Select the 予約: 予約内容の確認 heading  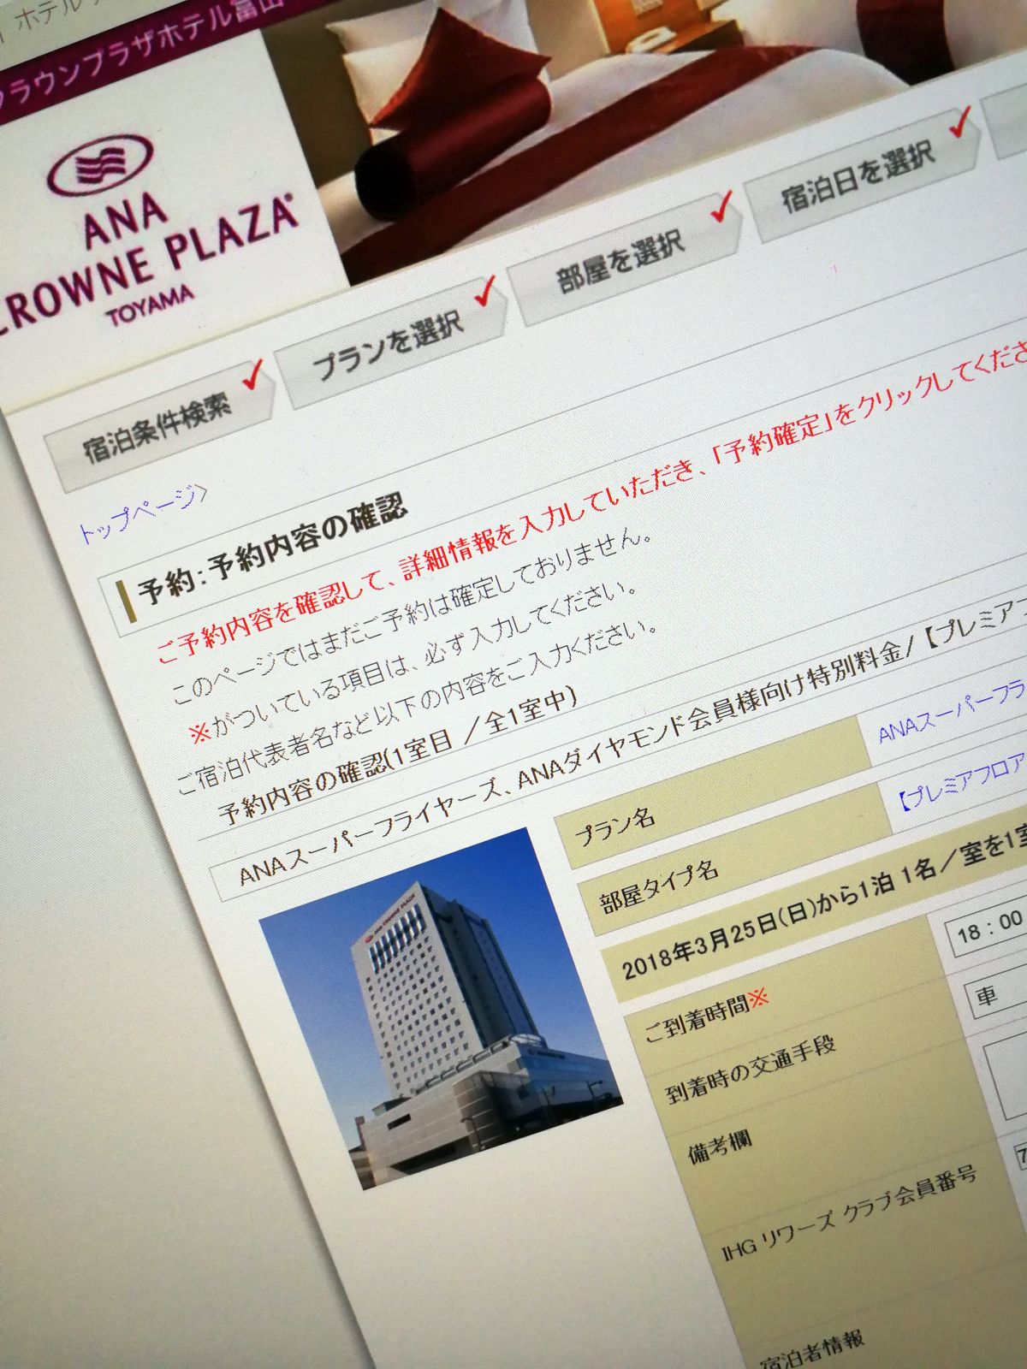point(272,549)
